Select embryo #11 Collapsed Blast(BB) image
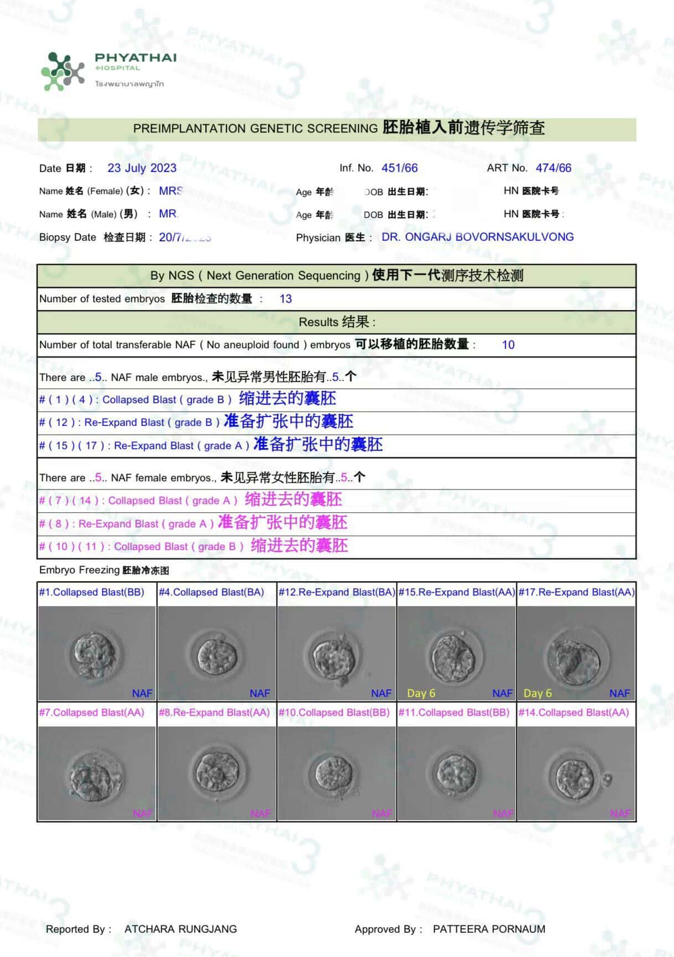The image size is (674, 957). (456, 773)
